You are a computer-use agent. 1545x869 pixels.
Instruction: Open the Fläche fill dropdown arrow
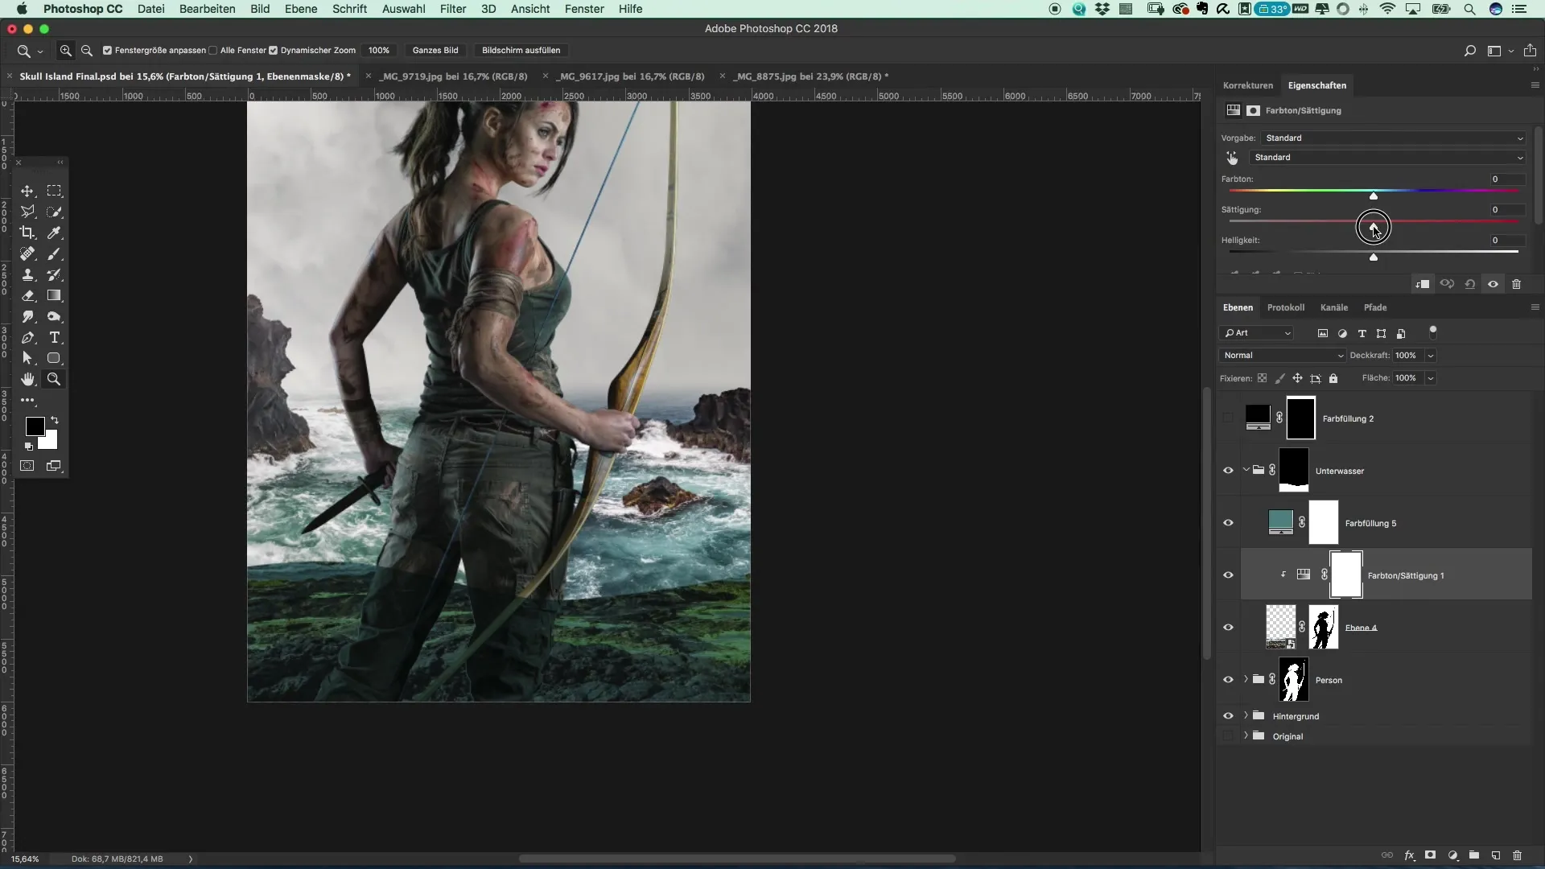[x=1431, y=378]
